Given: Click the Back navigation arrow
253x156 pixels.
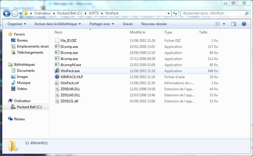Looking at the screenshot, I should pyautogui.click(x=7, y=13).
